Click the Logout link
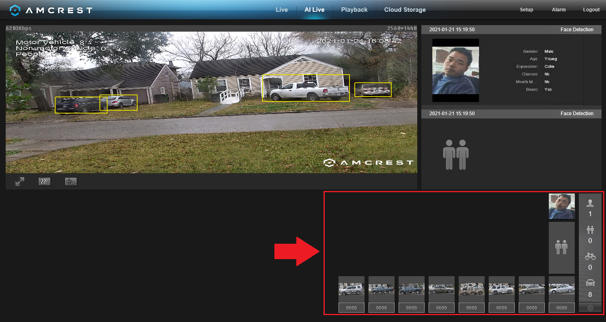Image resolution: width=606 pixels, height=322 pixels. point(591,10)
